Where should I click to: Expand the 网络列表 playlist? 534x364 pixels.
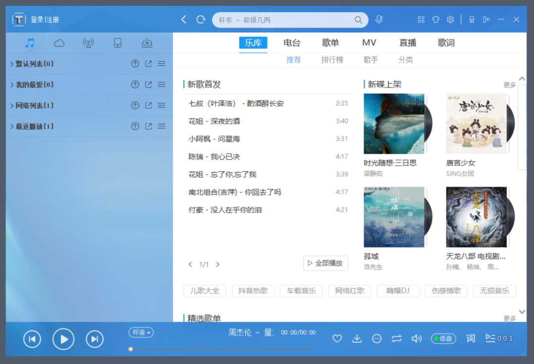12,105
